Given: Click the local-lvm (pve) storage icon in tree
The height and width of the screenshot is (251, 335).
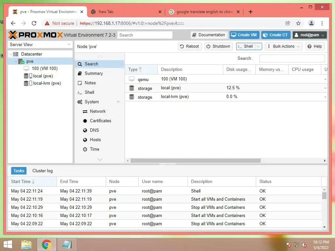Looking at the screenshot, I should 28,83.
